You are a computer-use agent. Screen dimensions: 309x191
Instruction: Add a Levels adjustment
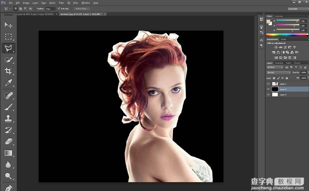click(x=280, y=47)
